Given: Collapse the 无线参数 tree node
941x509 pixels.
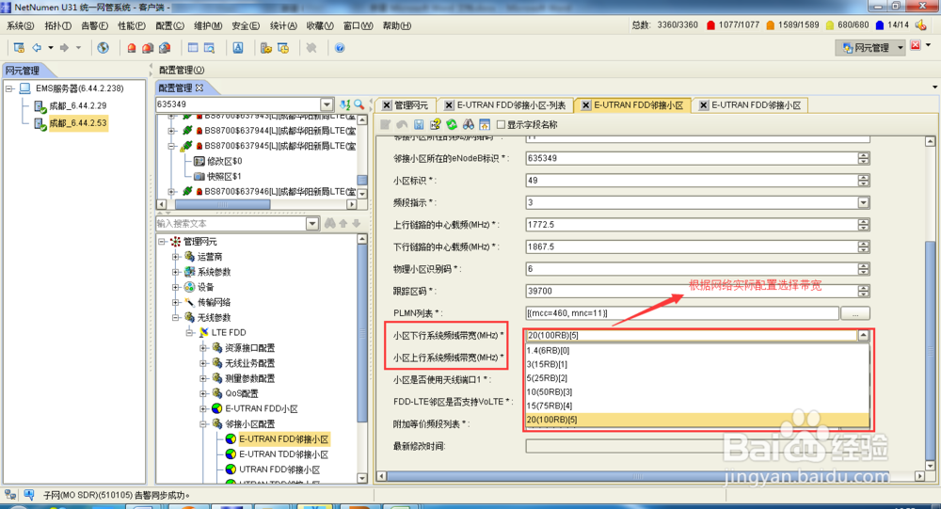Looking at the screenshot, I should [176, 317].
